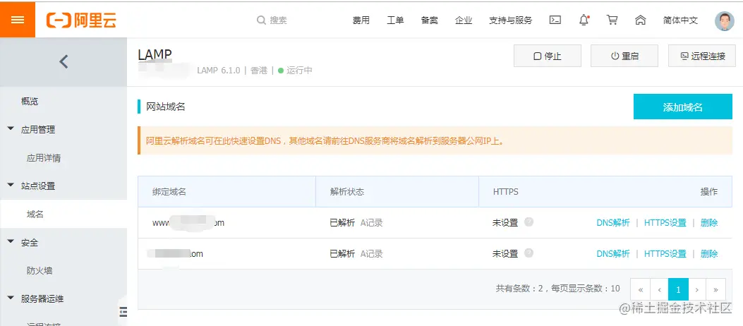Open the Cloud Shell terminal icon
Screen dimensions: 743x326
(555, 20)
